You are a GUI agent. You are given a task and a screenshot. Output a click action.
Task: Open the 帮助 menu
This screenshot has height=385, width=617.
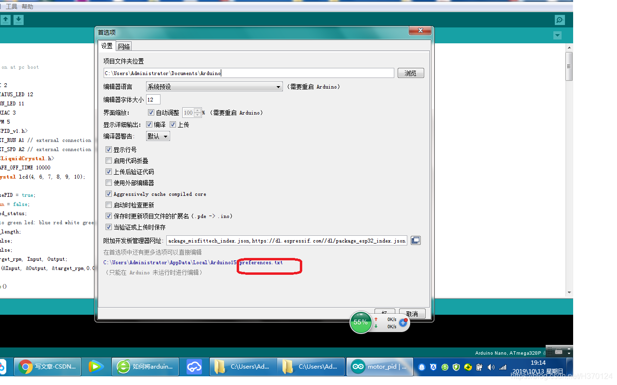27,6
